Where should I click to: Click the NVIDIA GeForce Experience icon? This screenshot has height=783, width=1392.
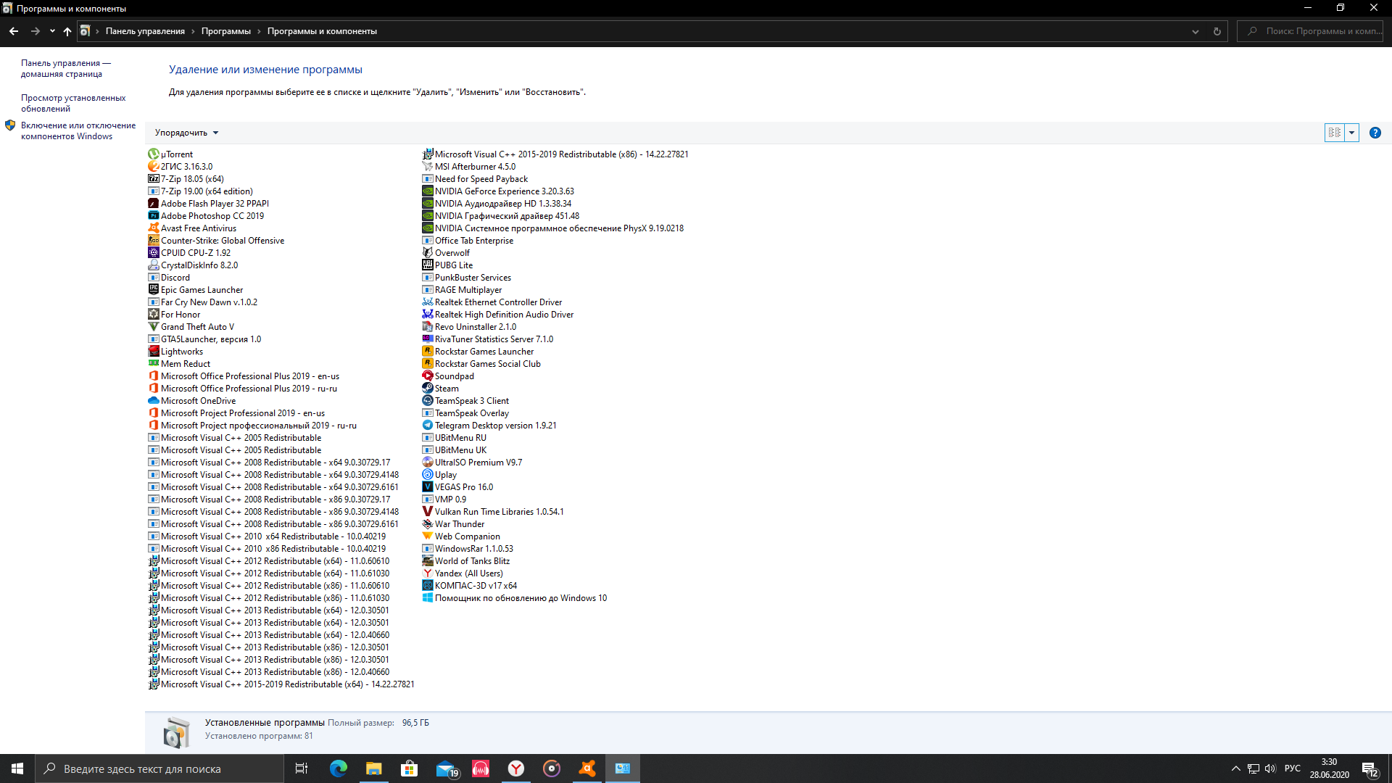pos(427,191)
